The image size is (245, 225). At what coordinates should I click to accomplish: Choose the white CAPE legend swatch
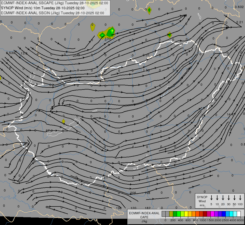238,214
